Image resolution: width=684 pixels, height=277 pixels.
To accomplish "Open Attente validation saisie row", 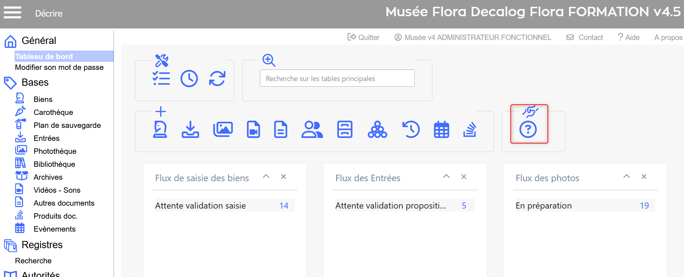I will (225, 205).
